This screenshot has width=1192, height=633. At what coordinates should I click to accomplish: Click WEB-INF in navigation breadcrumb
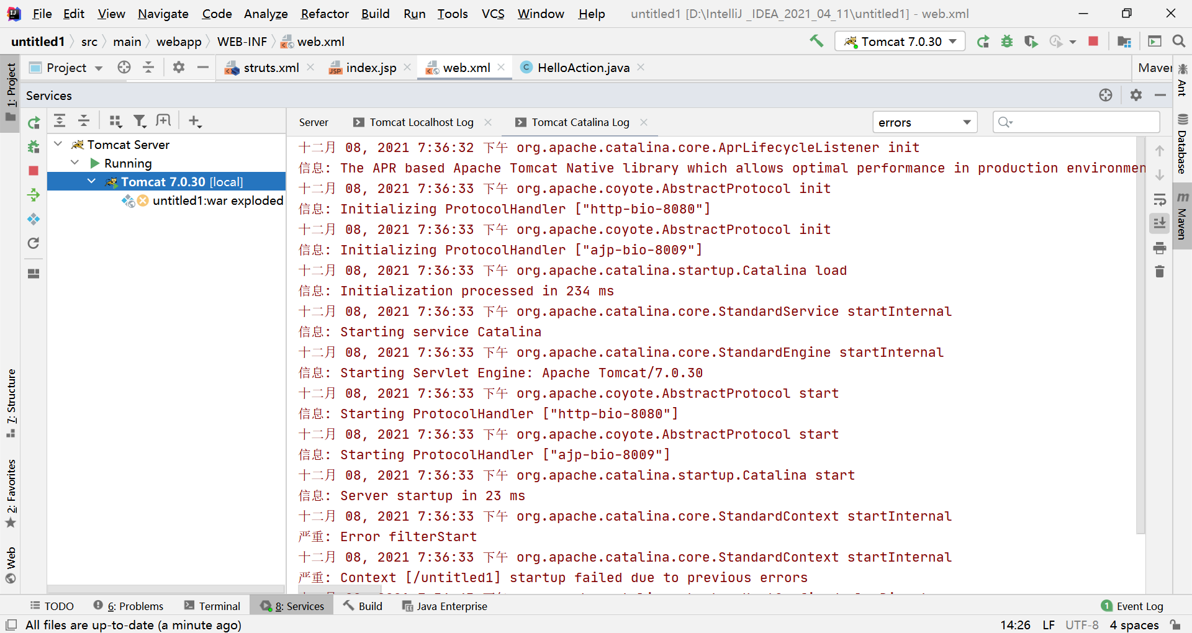tap(242, 42)
